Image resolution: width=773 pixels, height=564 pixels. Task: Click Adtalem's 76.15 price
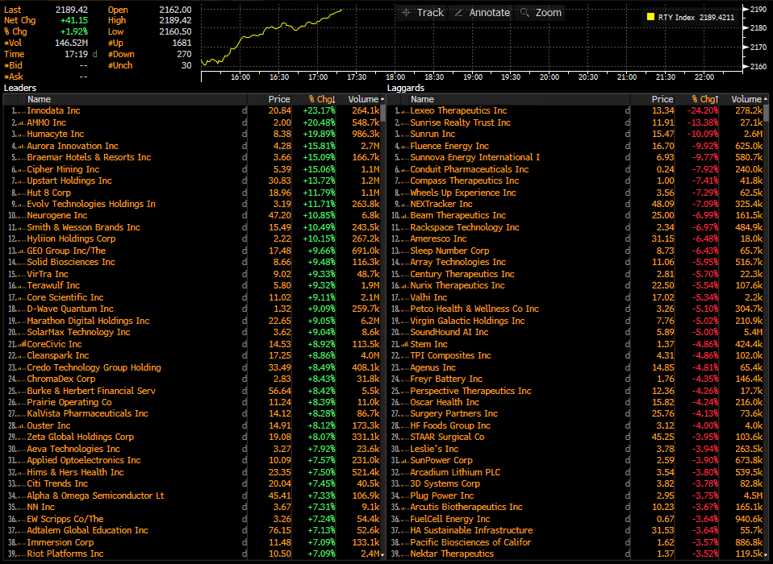click(279, 530)
